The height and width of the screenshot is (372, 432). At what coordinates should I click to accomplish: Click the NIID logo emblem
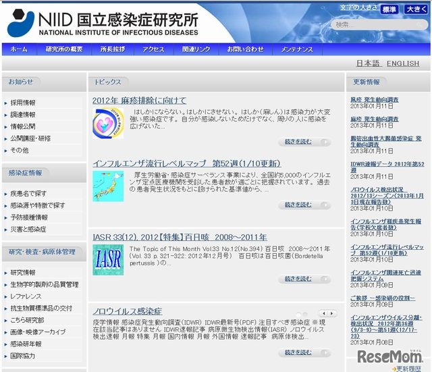pyautogui.click(x=21, y=23)
